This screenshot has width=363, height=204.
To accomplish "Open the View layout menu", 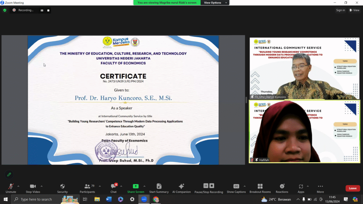I will pyautogui.click(x=354, y=10).
